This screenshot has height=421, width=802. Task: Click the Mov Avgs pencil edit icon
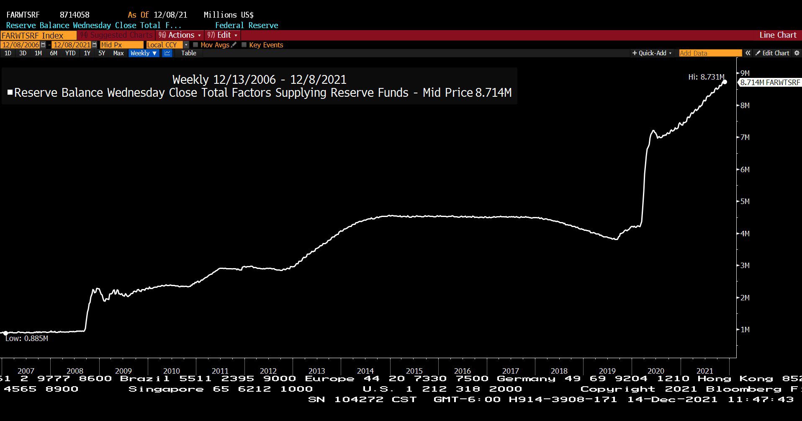pos(234,45)
